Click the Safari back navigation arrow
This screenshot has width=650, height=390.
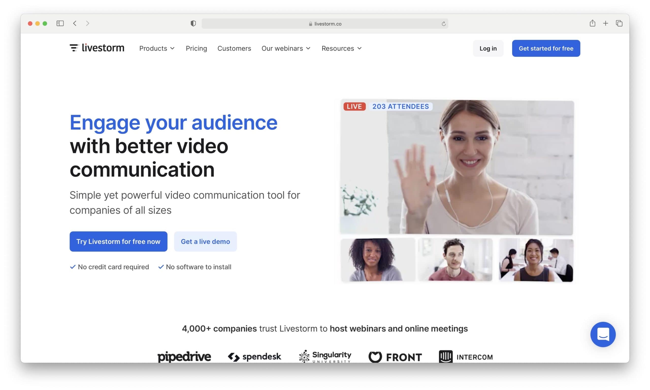pyautogui.click(x=75, y=23)
